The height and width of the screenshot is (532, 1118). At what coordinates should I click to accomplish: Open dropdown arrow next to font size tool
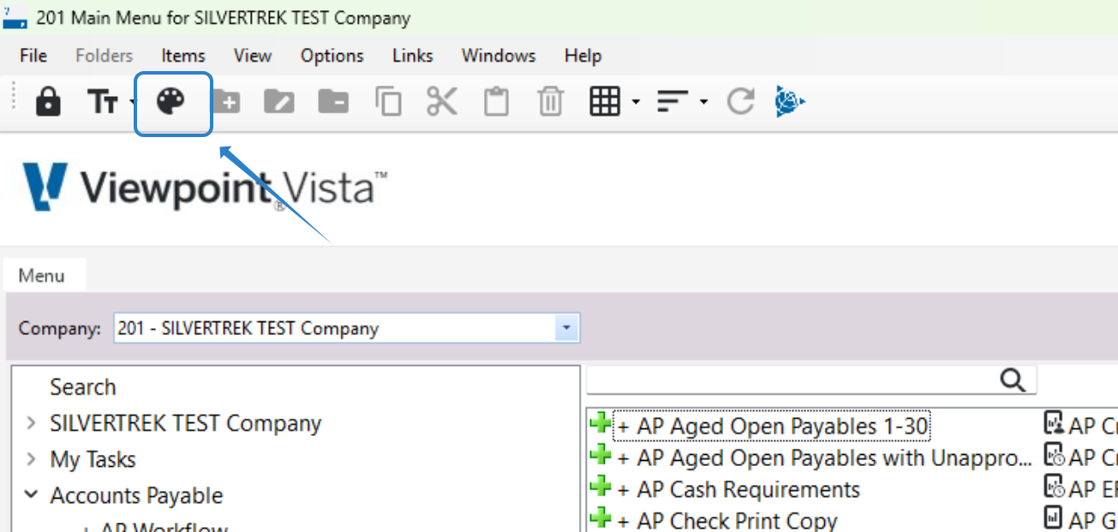[x=133, y=103]
